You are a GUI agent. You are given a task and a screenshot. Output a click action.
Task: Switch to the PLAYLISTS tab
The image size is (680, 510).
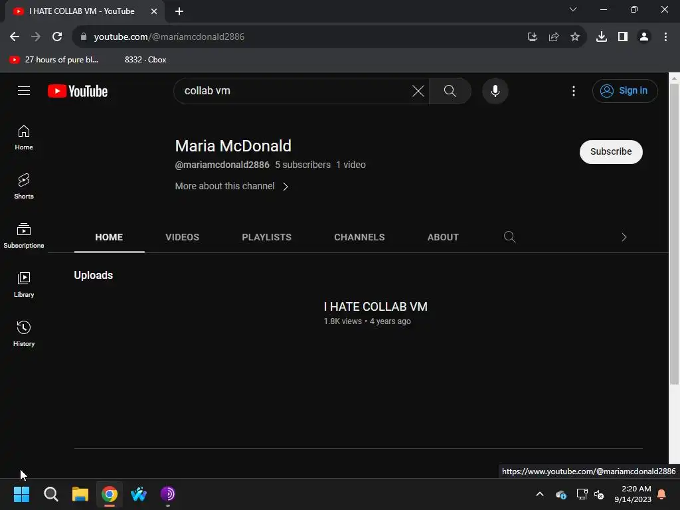click(267, 237)
